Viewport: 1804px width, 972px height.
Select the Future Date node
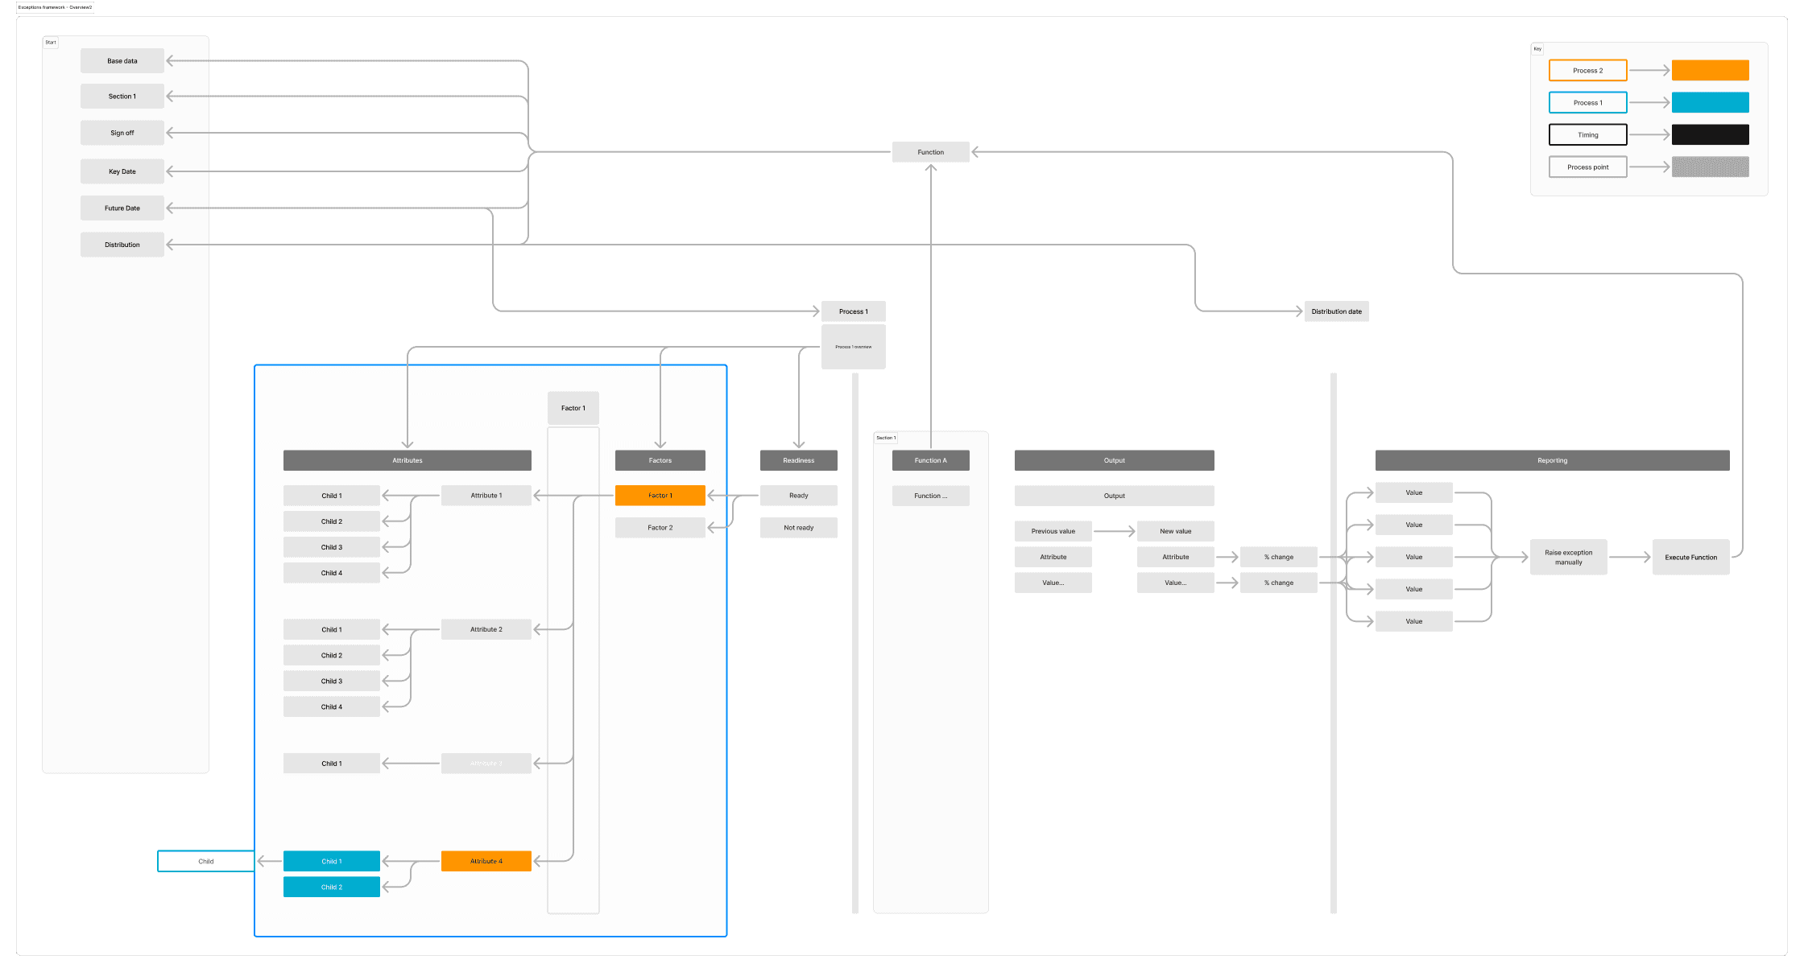(x=122, y=208)
